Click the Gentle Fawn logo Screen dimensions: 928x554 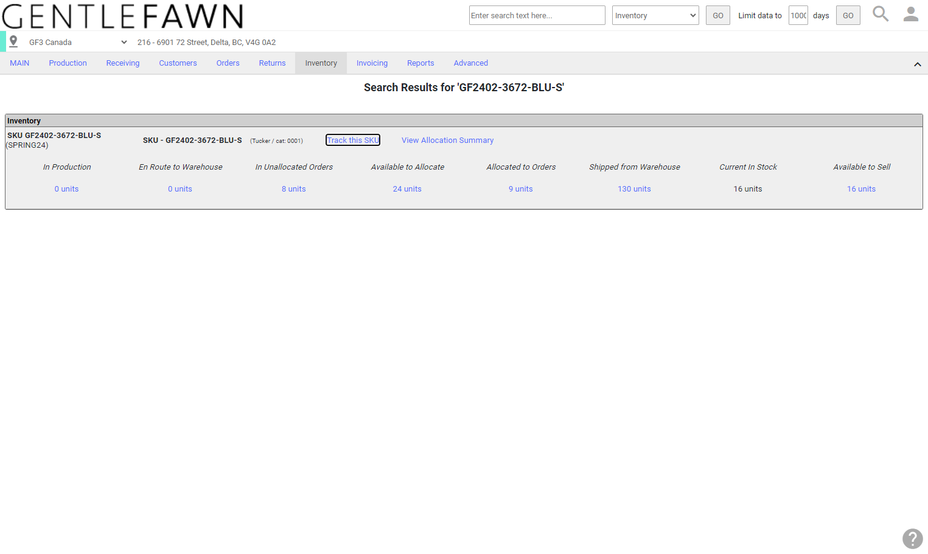[122, 16]
